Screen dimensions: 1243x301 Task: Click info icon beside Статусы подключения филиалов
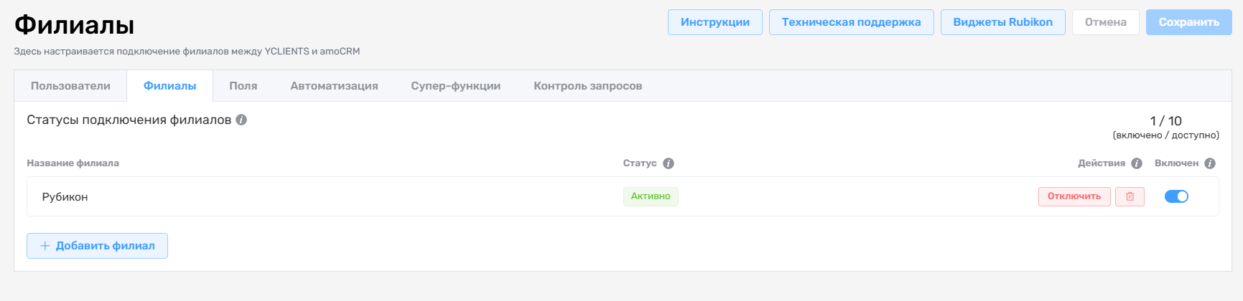pos(241,120)
